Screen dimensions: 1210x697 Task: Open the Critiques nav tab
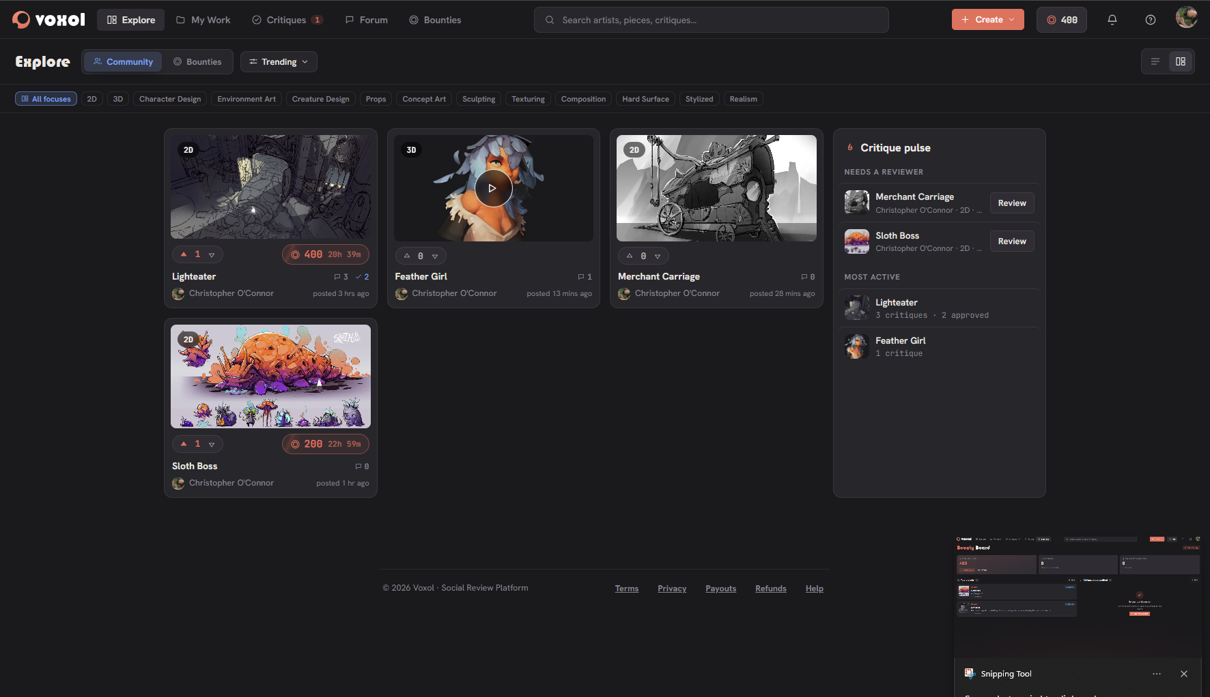coord(287,20)
